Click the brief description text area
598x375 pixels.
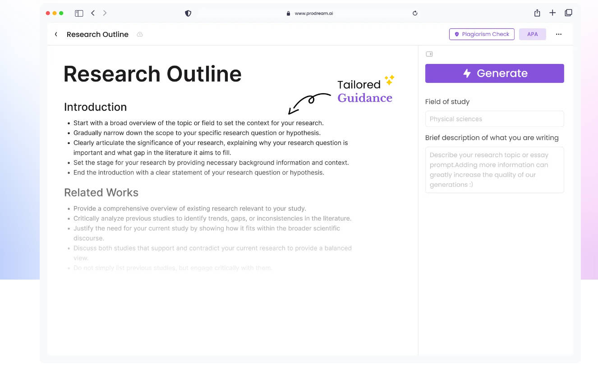click(494, 170)
